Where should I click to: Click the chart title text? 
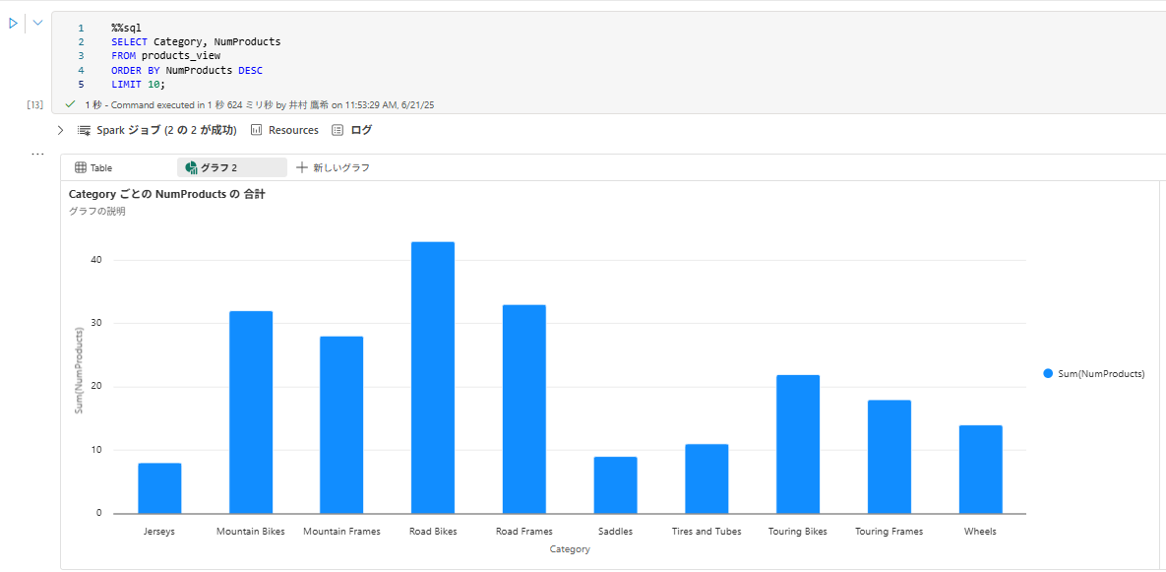pos(166,194)
